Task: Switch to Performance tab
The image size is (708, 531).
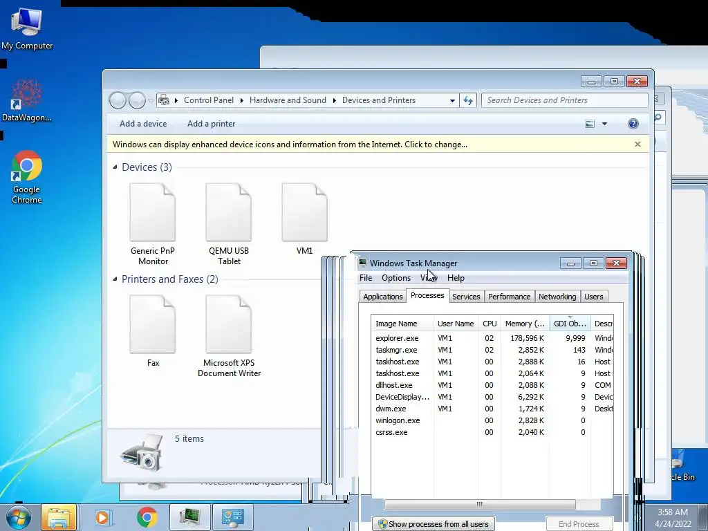Action: 510,297
